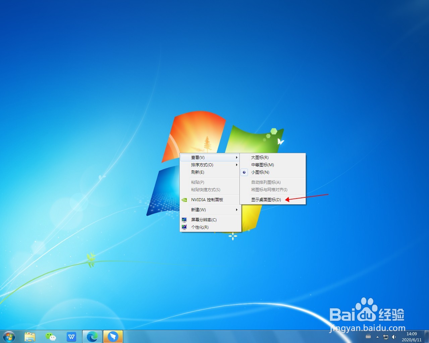Expand the 排序方式(O) submenu arrow

(x=236, y=165)
